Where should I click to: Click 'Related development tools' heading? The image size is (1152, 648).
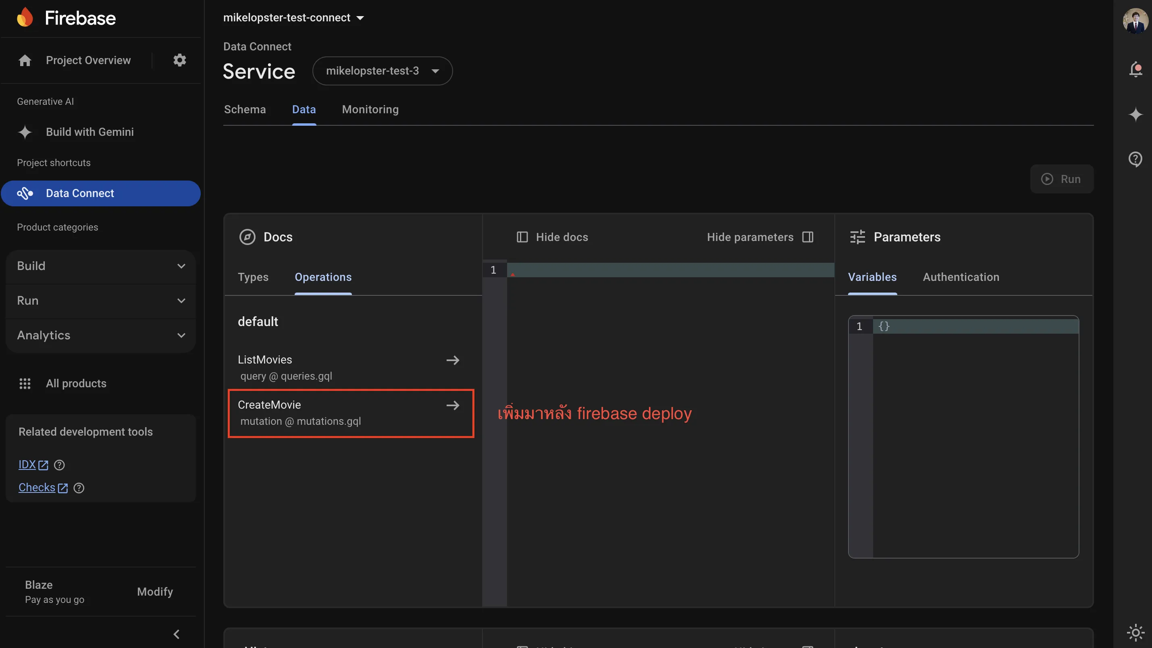[85, 432]
